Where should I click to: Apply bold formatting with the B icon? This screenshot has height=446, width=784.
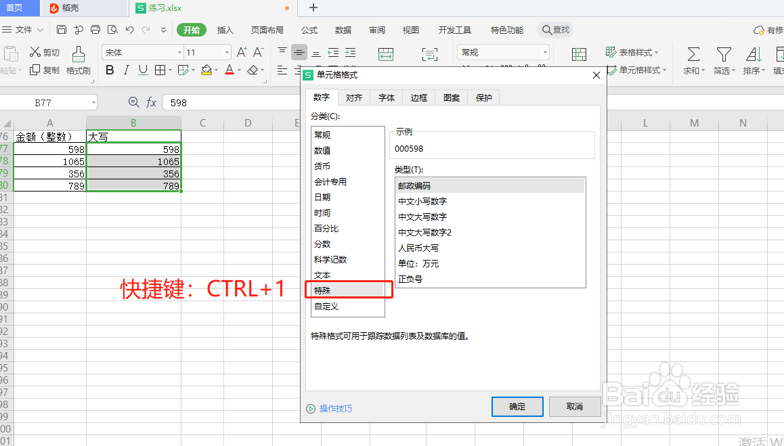click(x=110, y=70)
